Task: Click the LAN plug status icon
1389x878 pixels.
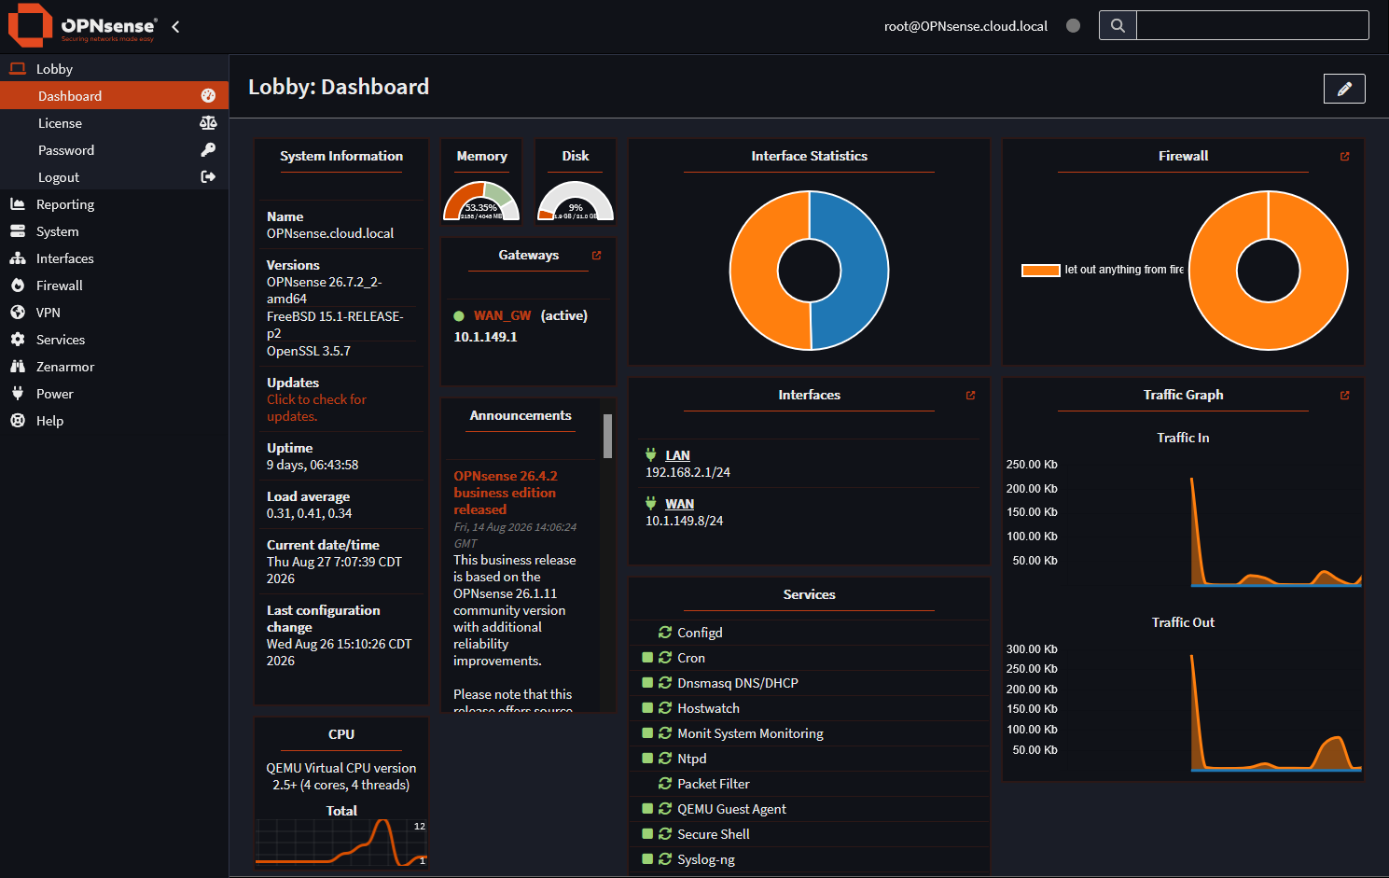Action: (650, 455)
